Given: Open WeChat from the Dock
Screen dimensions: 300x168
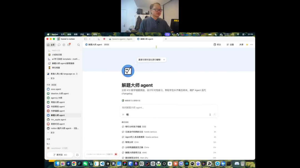Looking at the screenshot, I should coord(85,164).
